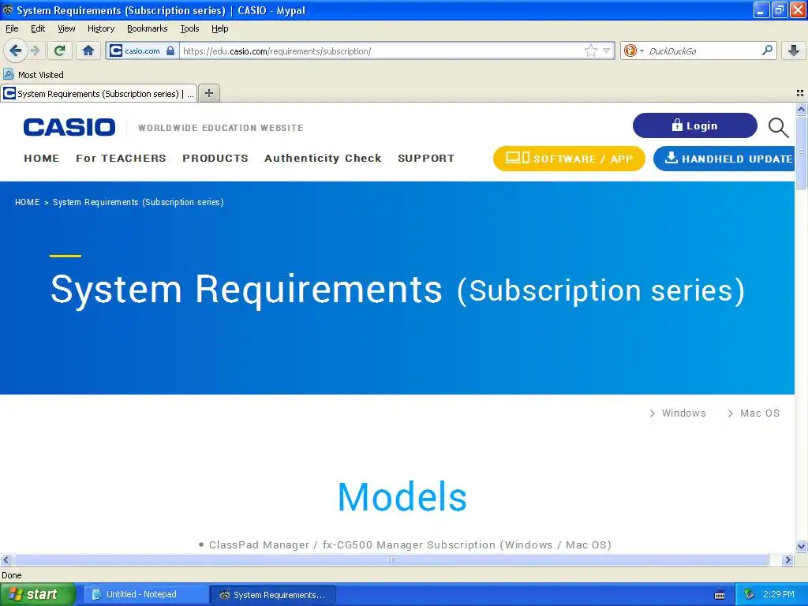
Task: Reload the page with the refresh icon
Action: [x=59, y=50]
